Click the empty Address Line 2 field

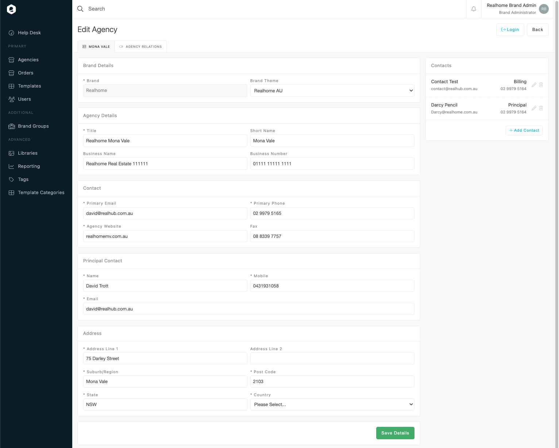coord(332,359)
